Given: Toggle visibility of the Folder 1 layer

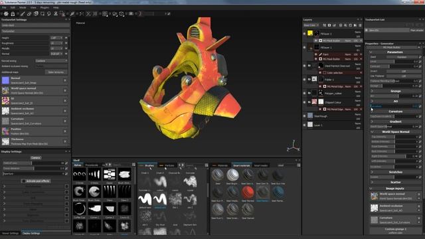Looking at the screenshot, I should (304, 80).
